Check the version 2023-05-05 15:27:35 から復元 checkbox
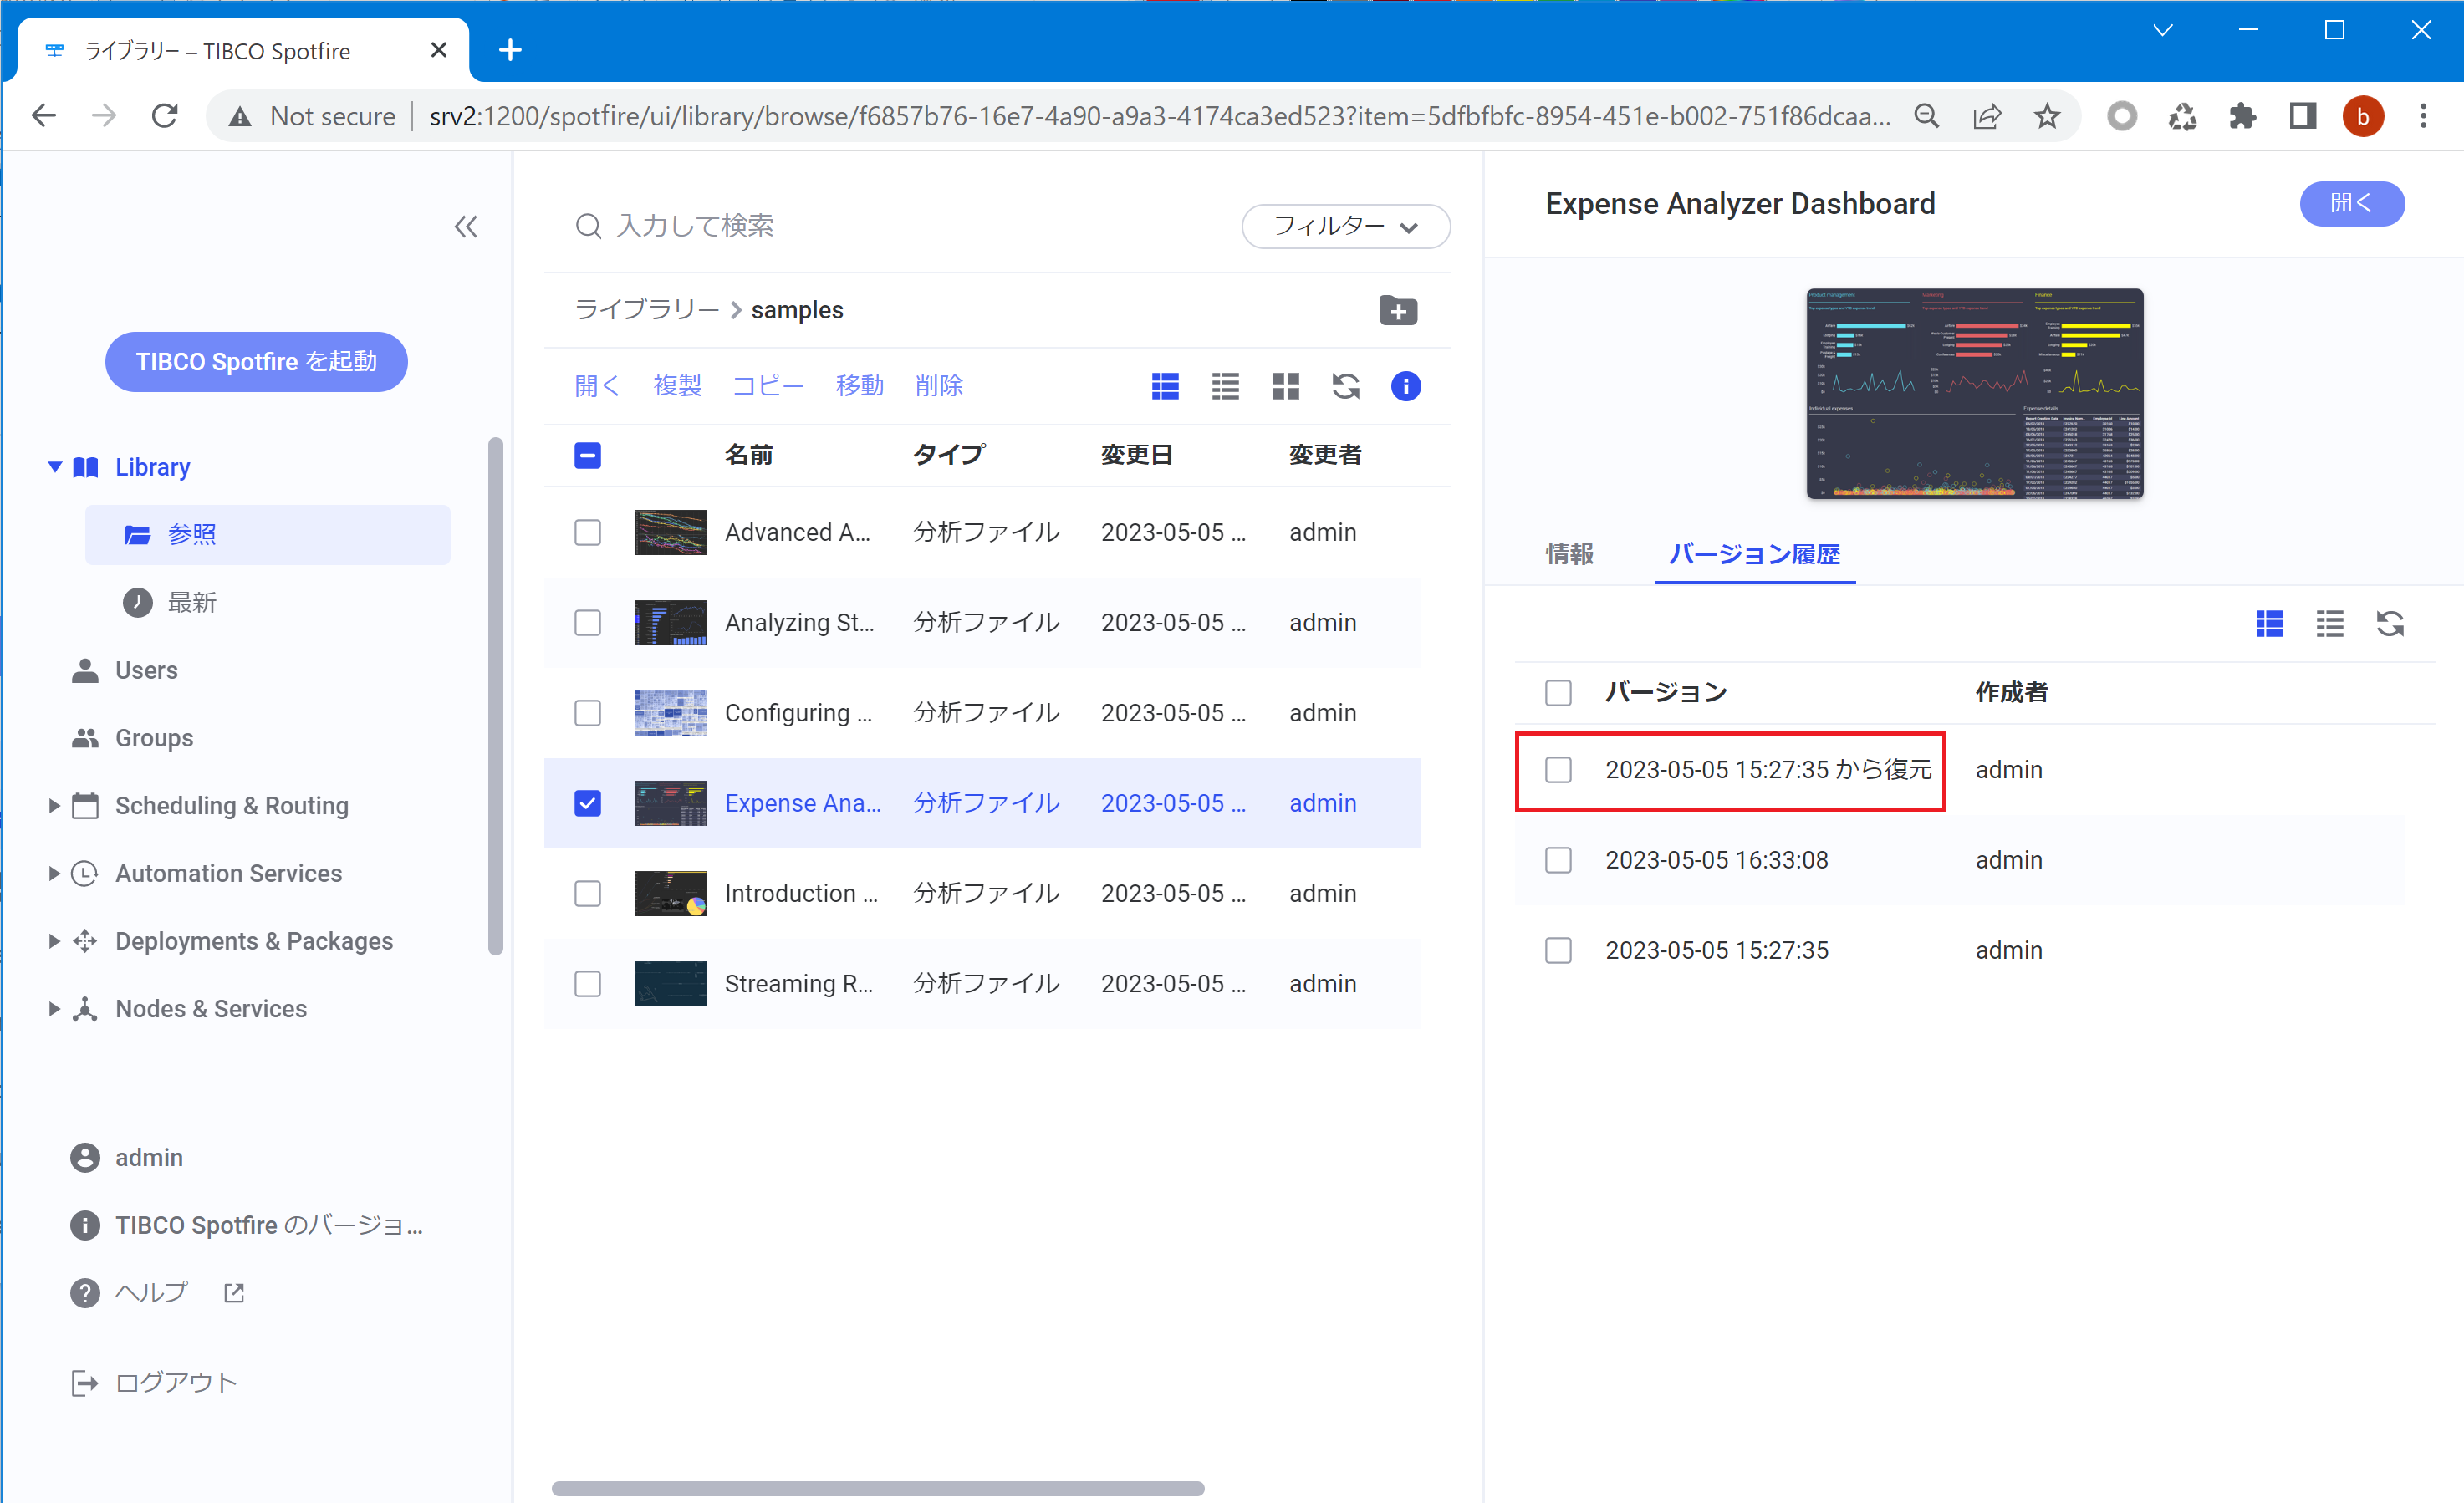 click(1558, 770)
